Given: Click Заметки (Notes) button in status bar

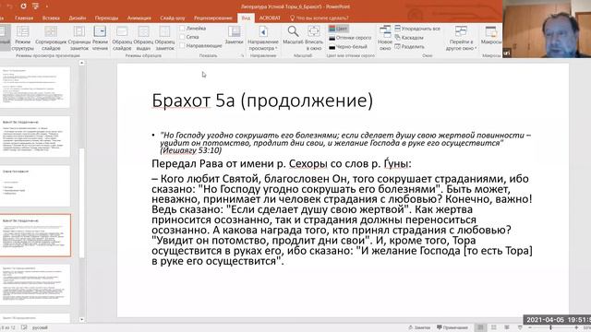Looking at the screenshot, I should (x=419, y=327).
